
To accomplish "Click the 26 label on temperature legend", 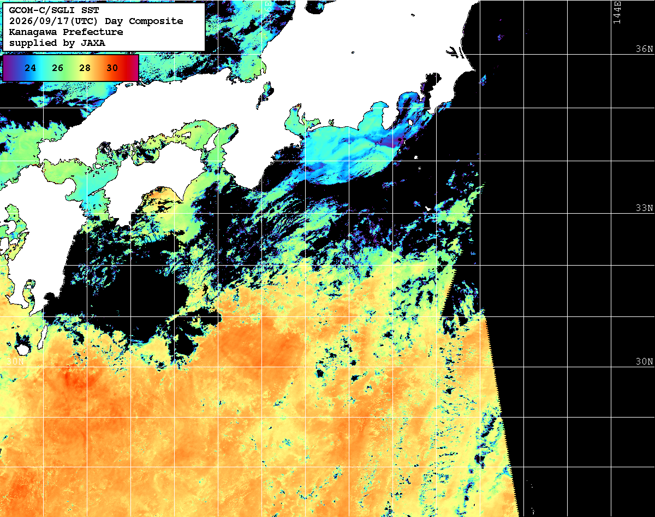I will pos(58,68).
